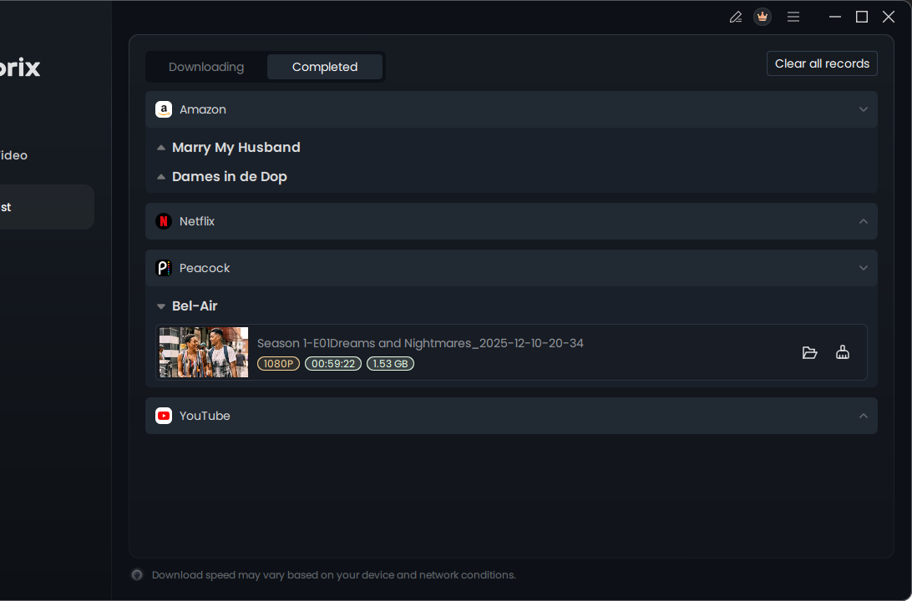Click the crown premium icon
Screen dimensions: 912x601
tap(762, 17)
